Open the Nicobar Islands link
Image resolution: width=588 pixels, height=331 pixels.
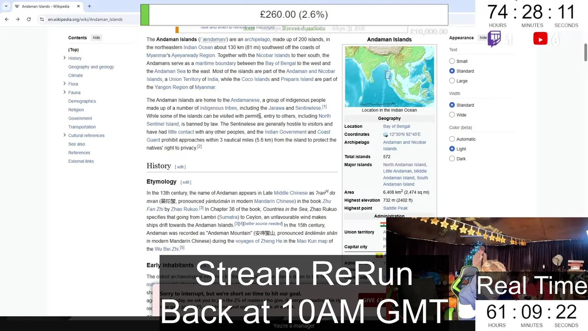point(273,55)
